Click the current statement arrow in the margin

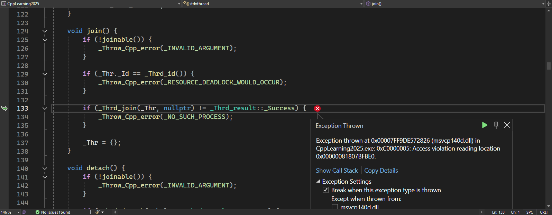[x=4, y=109]
